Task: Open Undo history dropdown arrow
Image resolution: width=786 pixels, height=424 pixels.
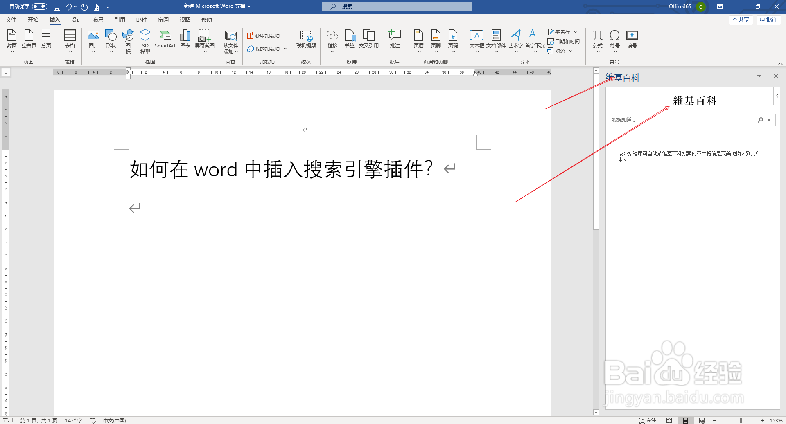Action: point(75,7)
